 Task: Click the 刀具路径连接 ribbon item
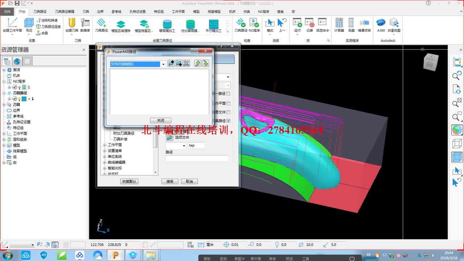click(48, 26)
